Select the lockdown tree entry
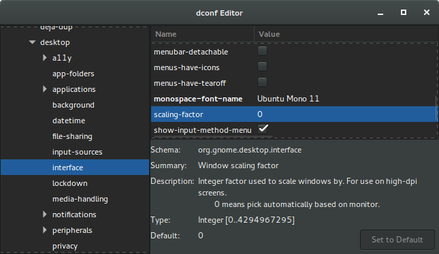439x254 pixels. point(69,183)
